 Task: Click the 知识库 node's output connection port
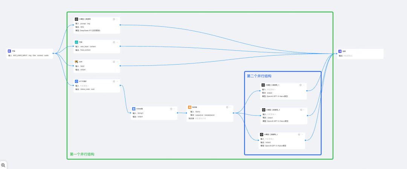point(234,113)
